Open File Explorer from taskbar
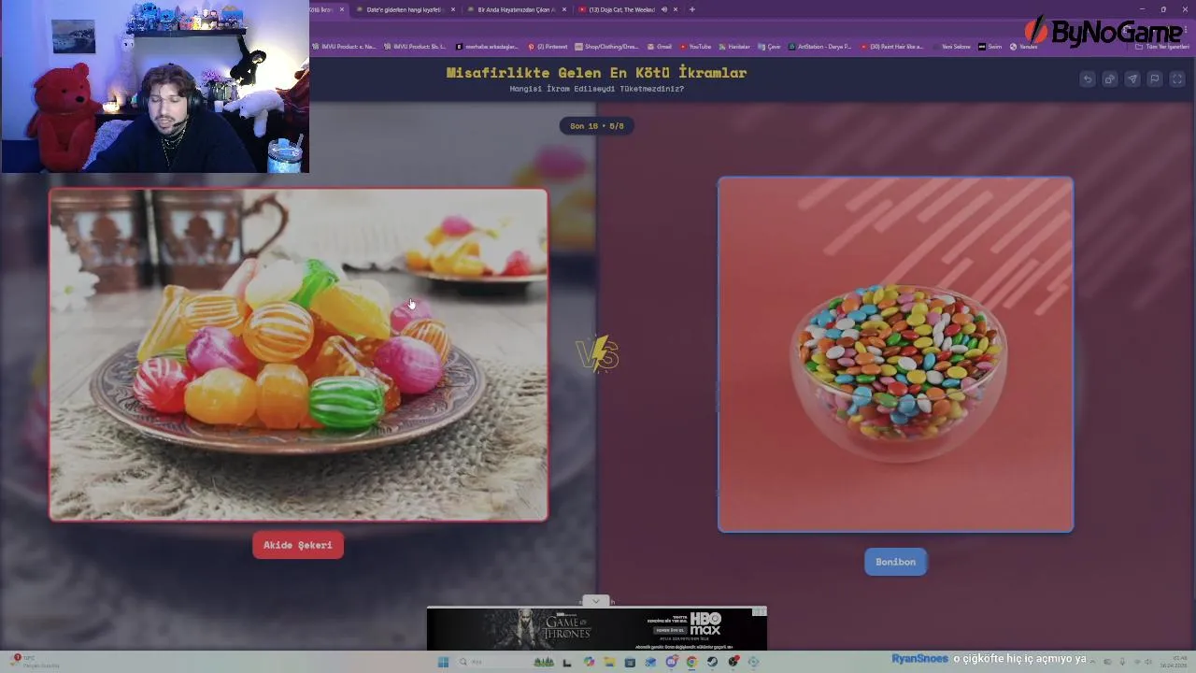 608,662
